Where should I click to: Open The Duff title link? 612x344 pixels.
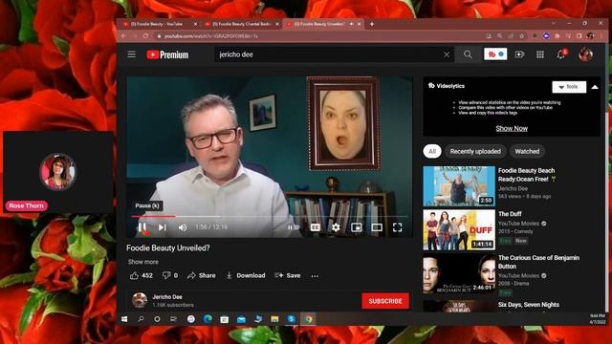[x=510, y=214]
